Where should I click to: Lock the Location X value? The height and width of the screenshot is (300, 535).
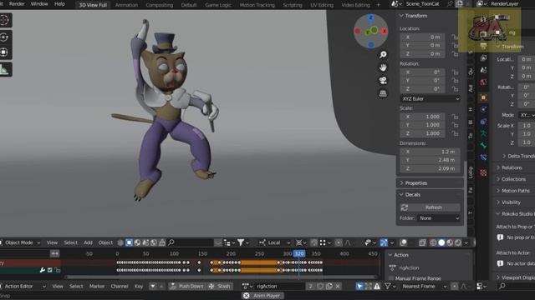tap(455, 37)
